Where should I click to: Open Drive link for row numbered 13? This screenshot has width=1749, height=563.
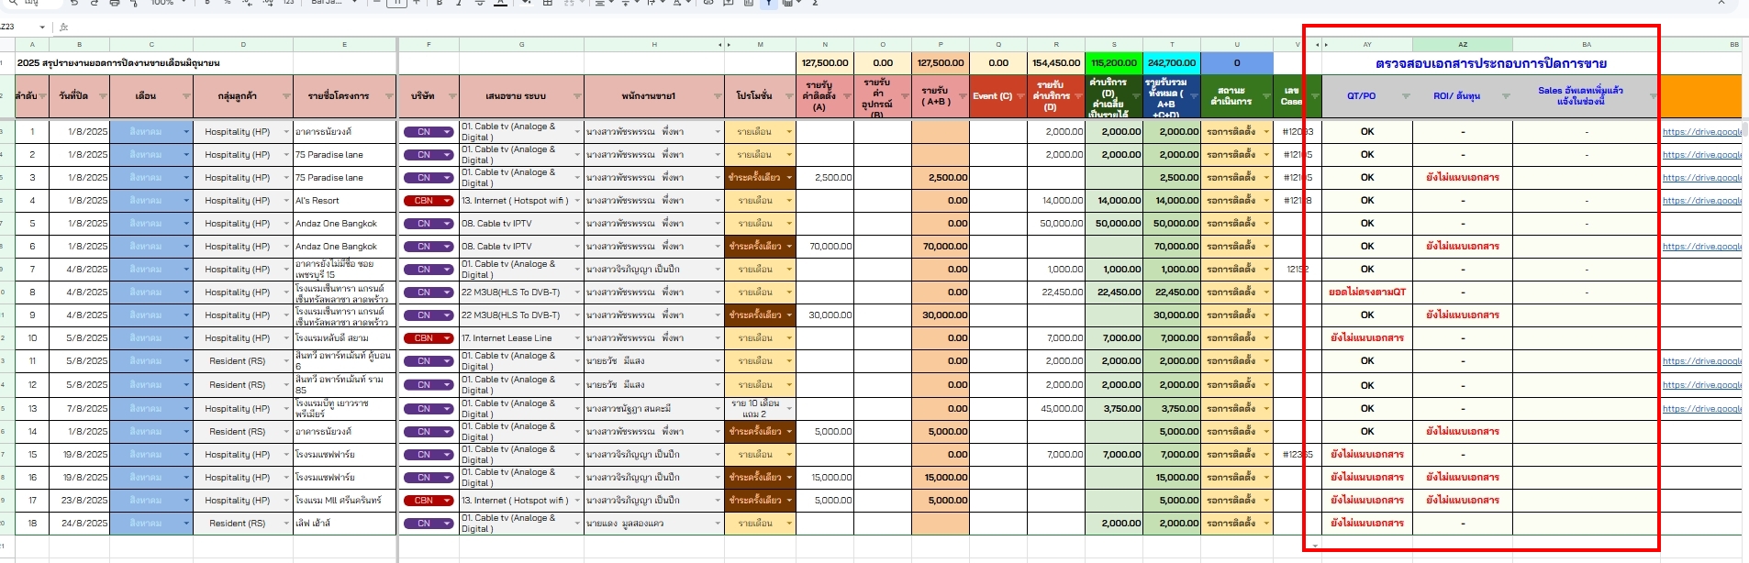click(1700, 409)
